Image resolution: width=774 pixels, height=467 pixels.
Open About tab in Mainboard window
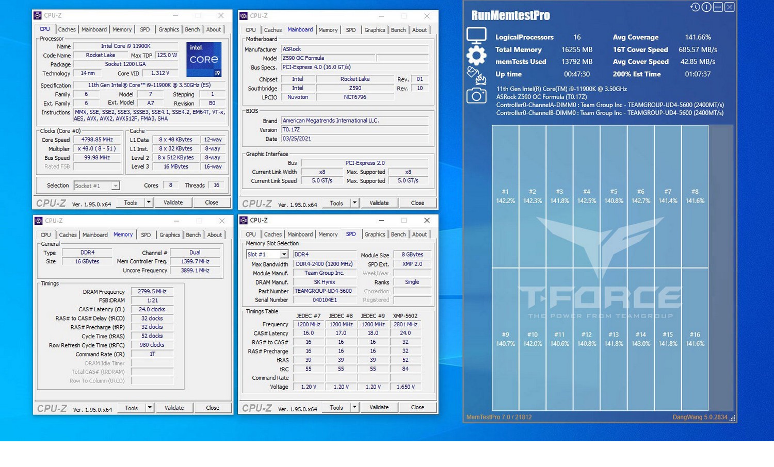point(420,30)
